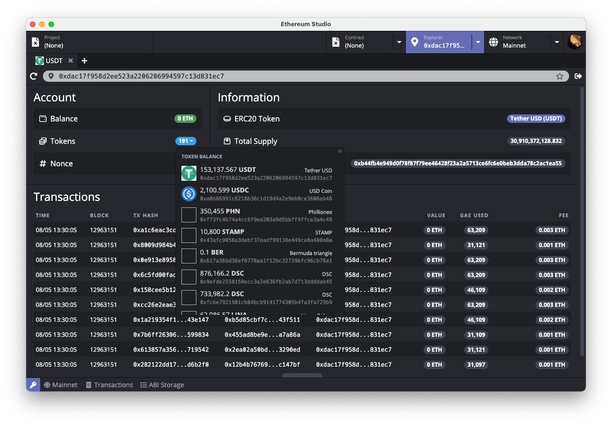Expand the Contract dropdown arrow
Viewport: 612px width, 426px height.
399,42
